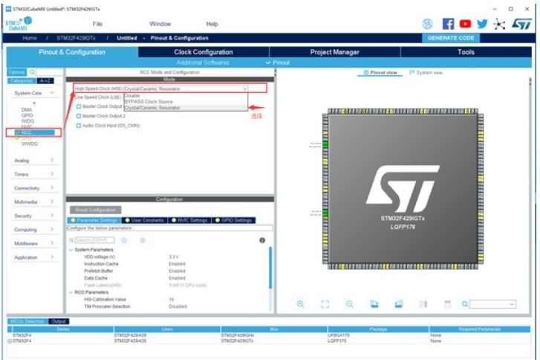Click the ST community network icon
Viewport: 540px width, 360px height.
point(499,24)
